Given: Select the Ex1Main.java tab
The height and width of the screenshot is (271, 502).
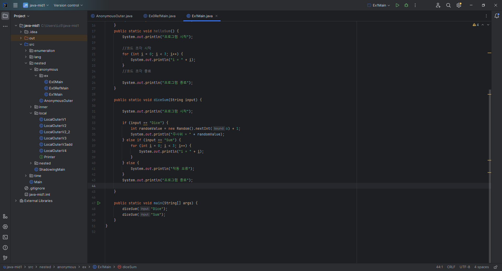Looking at the screenshot, I should click(202, 16).
